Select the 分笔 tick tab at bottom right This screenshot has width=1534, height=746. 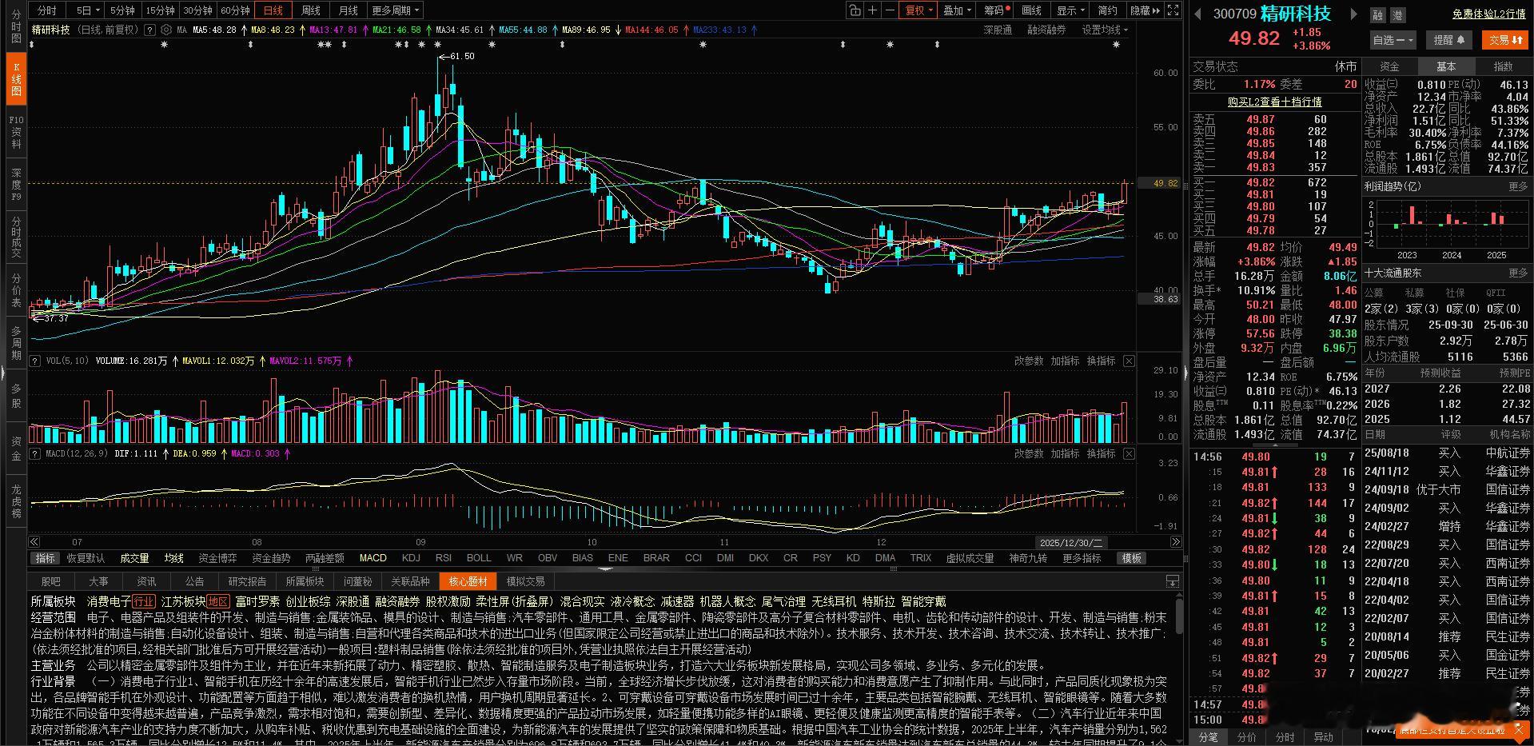point(1208,737)
